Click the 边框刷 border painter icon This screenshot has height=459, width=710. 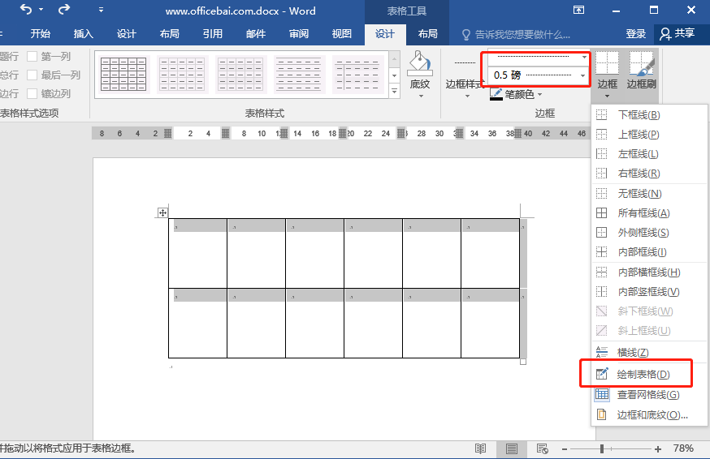click(642, 63)
